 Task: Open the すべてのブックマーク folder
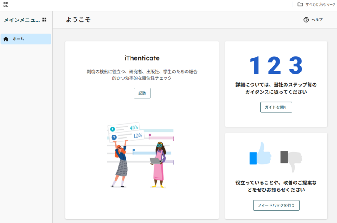(316, 5)
